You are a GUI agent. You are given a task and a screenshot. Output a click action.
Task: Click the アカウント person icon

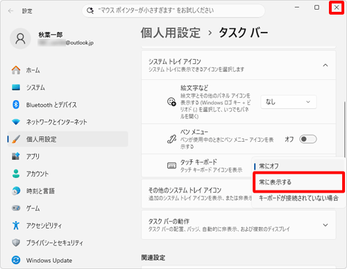click(16, 174)
